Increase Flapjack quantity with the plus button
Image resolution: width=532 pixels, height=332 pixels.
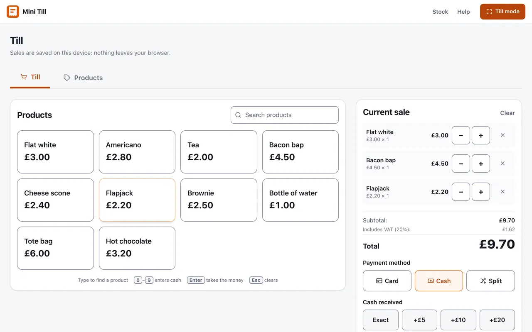point(481,192)
